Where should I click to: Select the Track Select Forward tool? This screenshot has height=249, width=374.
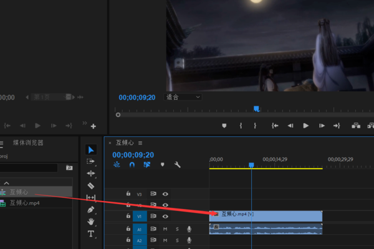point(91,161)
